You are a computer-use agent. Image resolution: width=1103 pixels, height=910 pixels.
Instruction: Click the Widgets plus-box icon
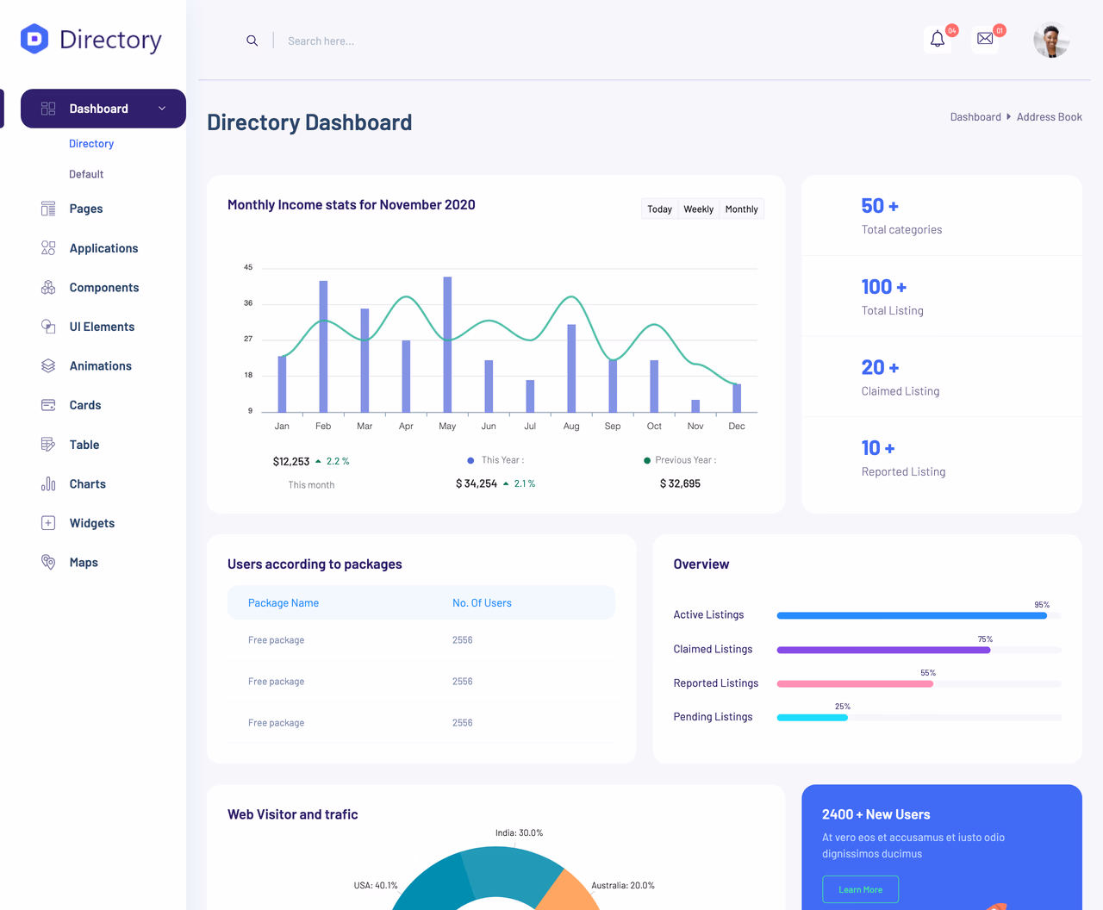[48, 523]
